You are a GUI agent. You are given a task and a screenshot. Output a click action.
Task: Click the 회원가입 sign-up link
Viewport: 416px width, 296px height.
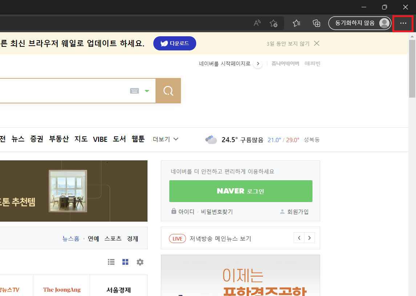298,212
